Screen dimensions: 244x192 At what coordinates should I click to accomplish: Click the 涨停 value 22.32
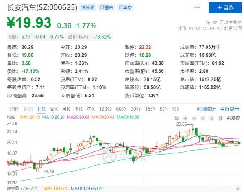tap(145, 47)
